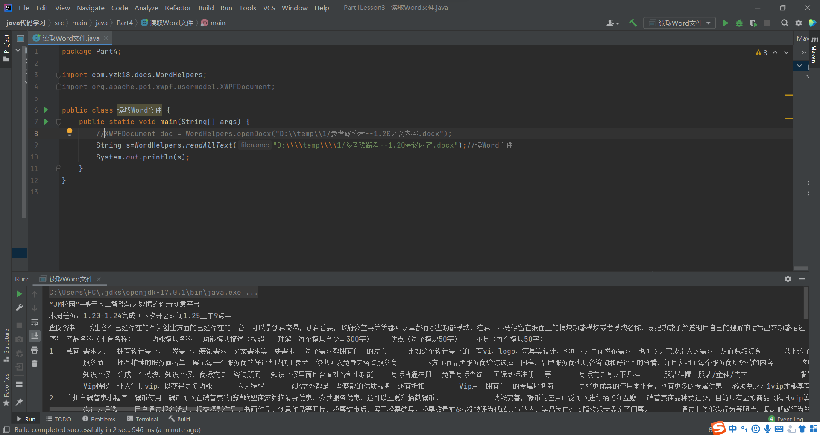Start debugging with the green bug icon
The height and width of the screenshot is (435, 820).
click(x=739, y=23)
